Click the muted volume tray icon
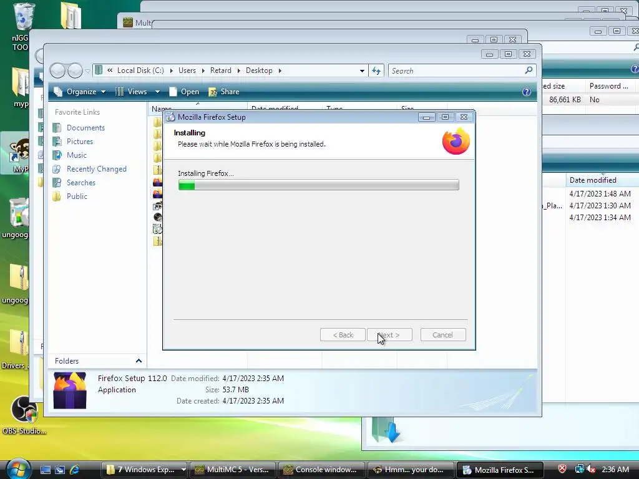The height and width of the screenshot is (479, 639). pos(591,469)
